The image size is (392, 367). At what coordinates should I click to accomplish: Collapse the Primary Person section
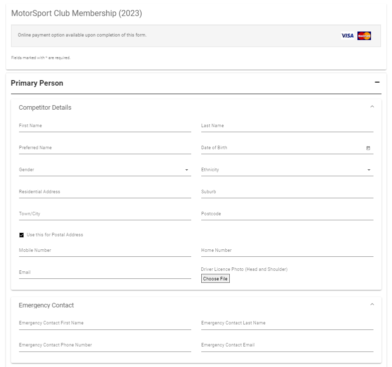[377, 83]
